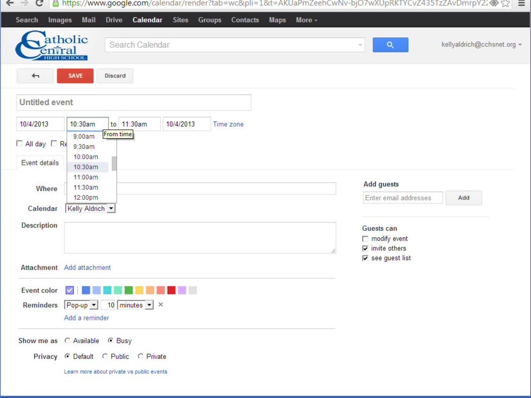Choose 11:00am from the time list
The height and width of the screenshot is (398, 531).
[x=86, y=177]
